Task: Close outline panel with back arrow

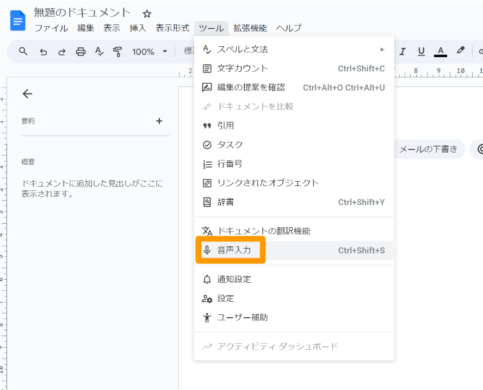Action: [x=27, y=94]
